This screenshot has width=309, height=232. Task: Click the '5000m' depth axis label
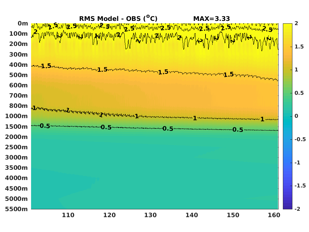point(17,199)
